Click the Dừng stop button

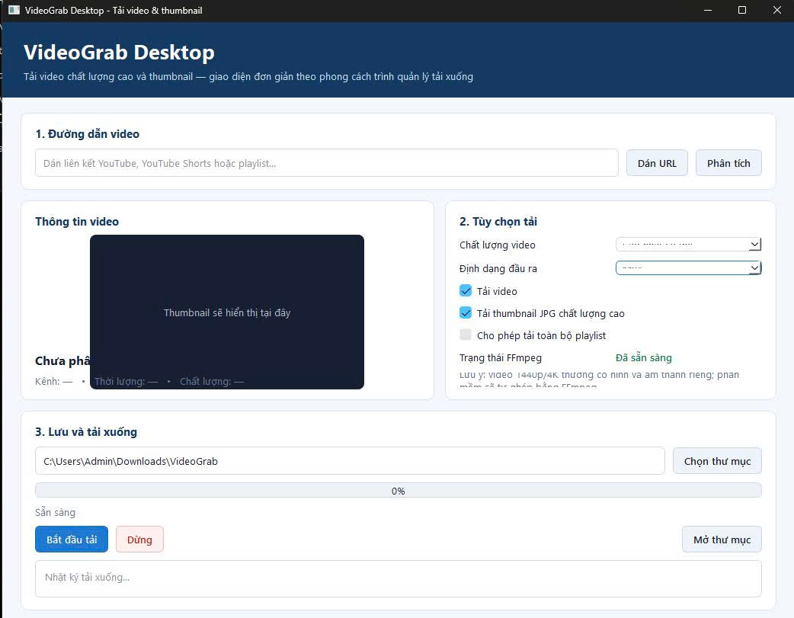point(139,540)
